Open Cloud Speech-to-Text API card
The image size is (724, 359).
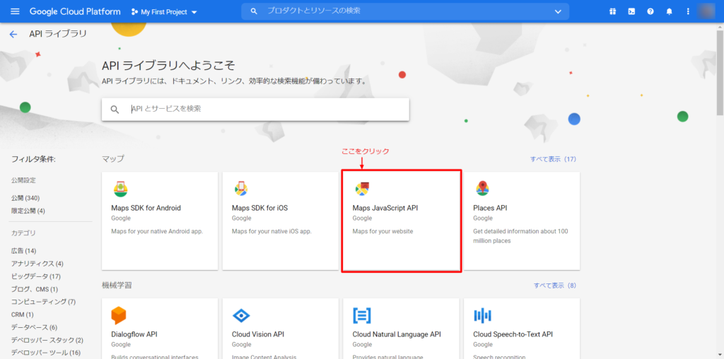(x=522, y=329)
